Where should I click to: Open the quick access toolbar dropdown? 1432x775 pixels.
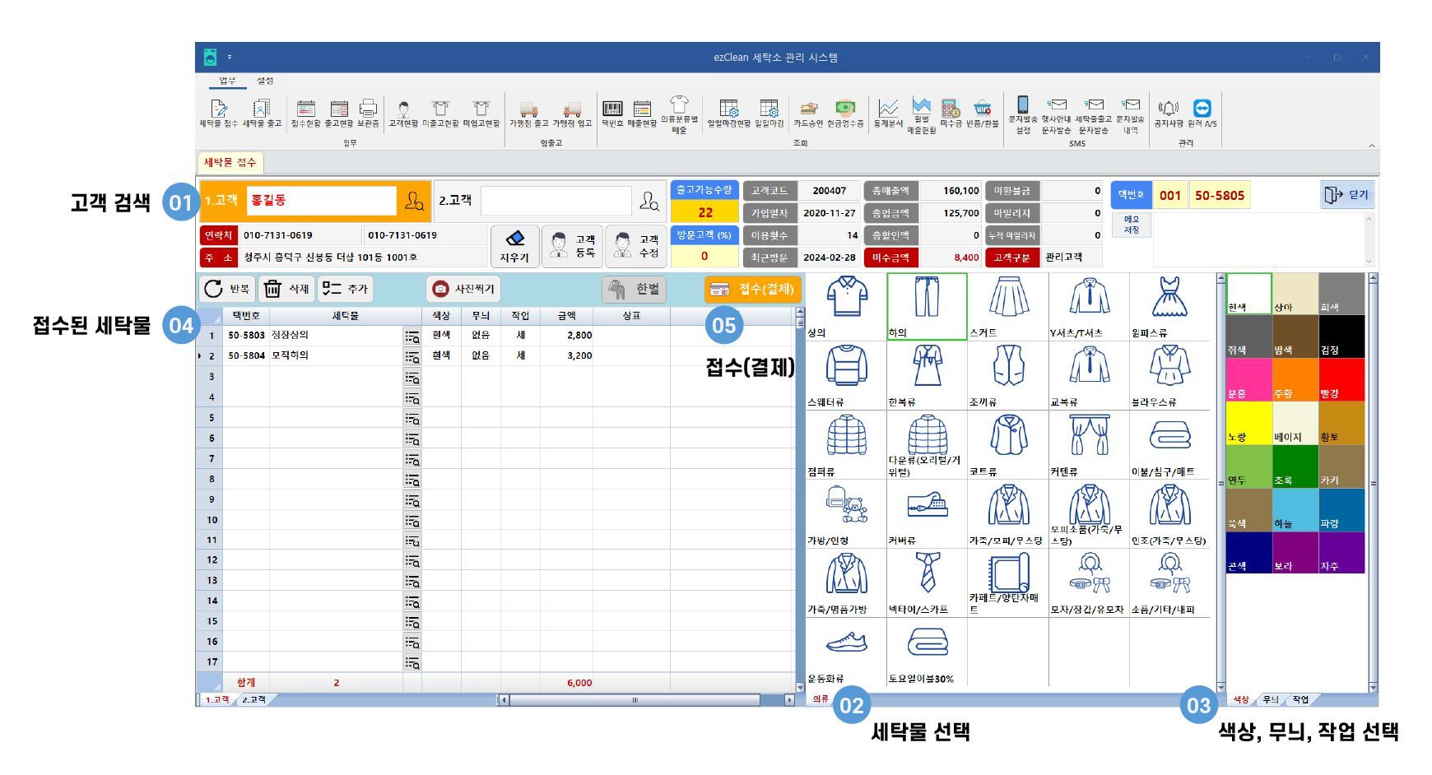pos(230,58)
